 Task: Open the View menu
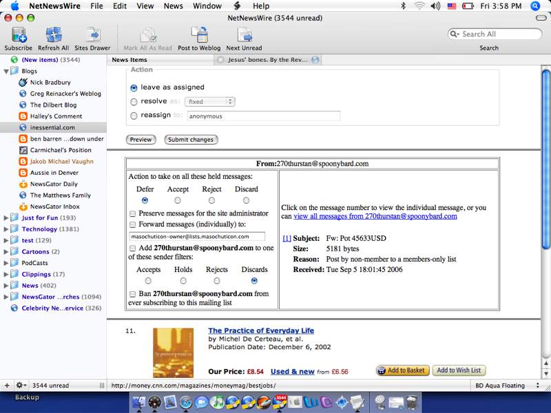coord(145,6)
